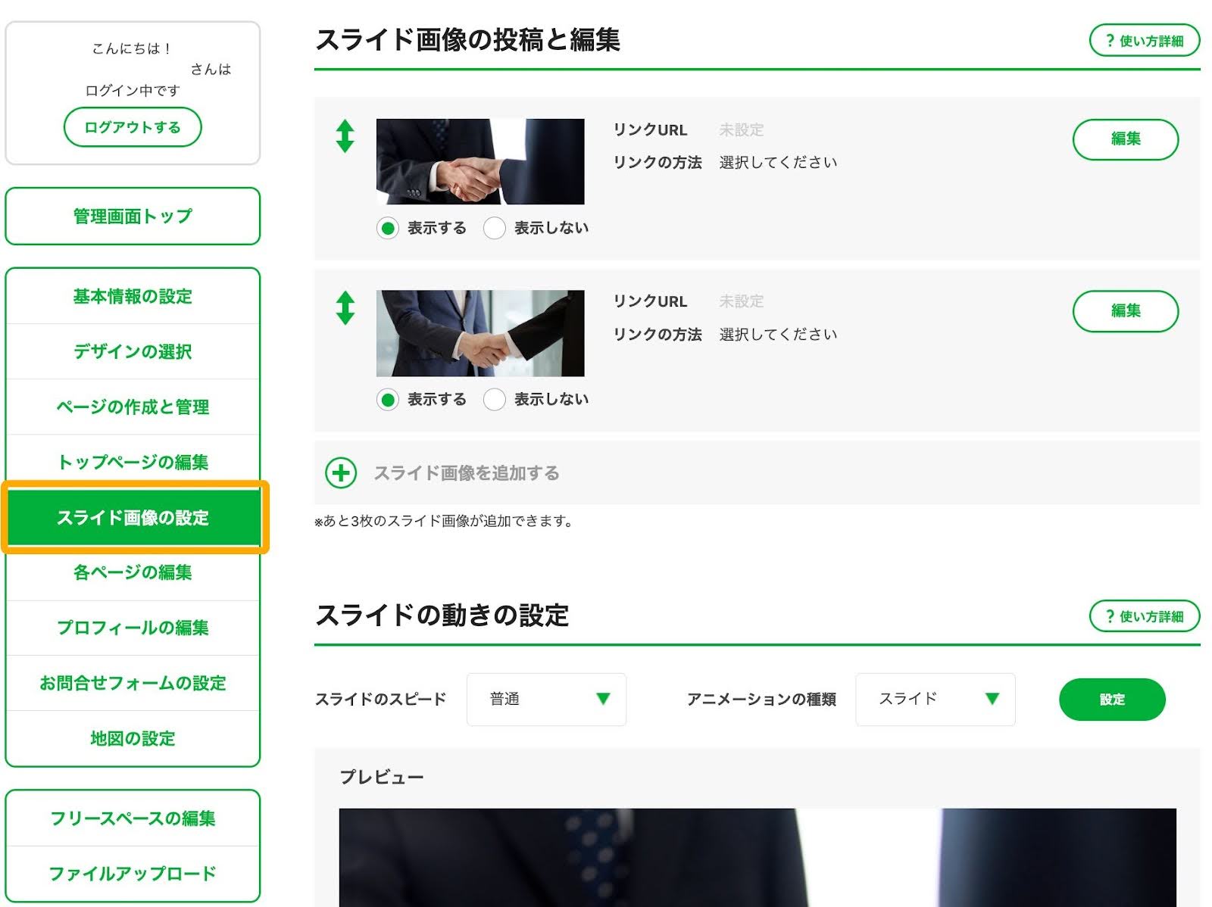
Task: Open ページの作成と管理 menu item
Action: 133,407
